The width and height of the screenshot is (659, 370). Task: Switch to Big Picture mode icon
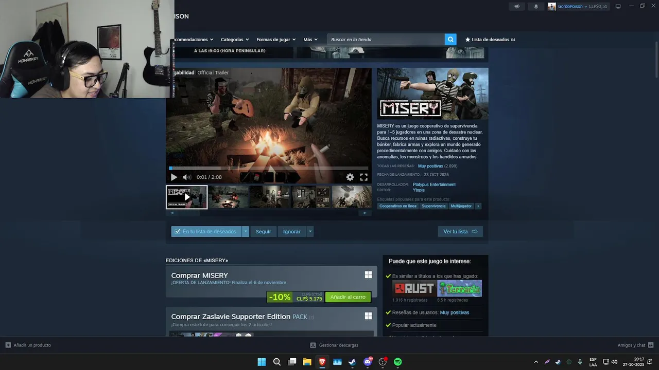pos(618,6)
